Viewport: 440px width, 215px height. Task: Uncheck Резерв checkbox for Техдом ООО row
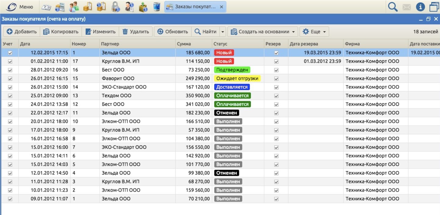point(276,96)
